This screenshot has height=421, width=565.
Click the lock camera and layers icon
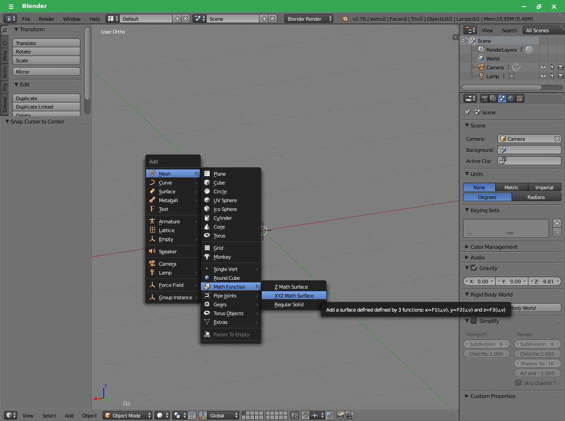point(294,415)
